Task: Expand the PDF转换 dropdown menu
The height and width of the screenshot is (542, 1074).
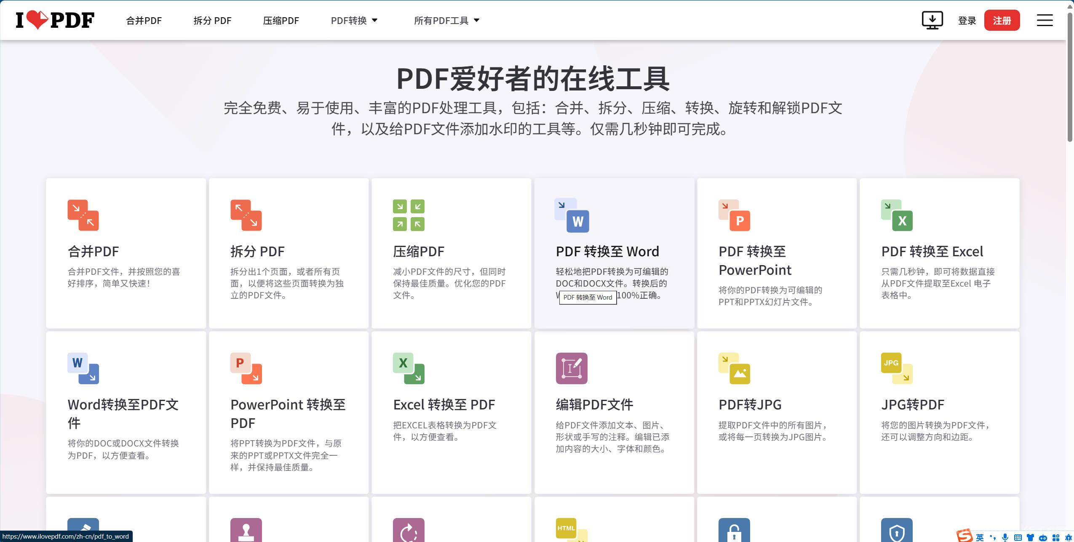Action: [354, 21]
